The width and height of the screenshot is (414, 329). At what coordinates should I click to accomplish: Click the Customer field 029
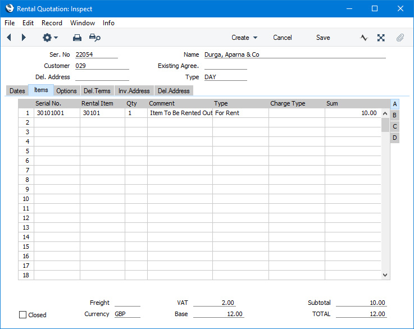point(102,66)
